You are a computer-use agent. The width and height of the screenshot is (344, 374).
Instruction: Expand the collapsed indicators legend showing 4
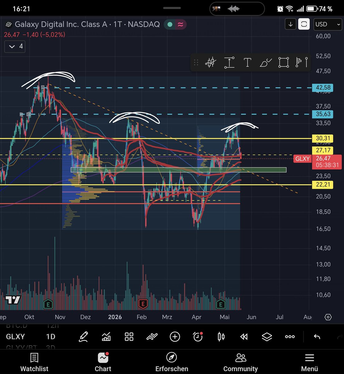click(15, 46)
